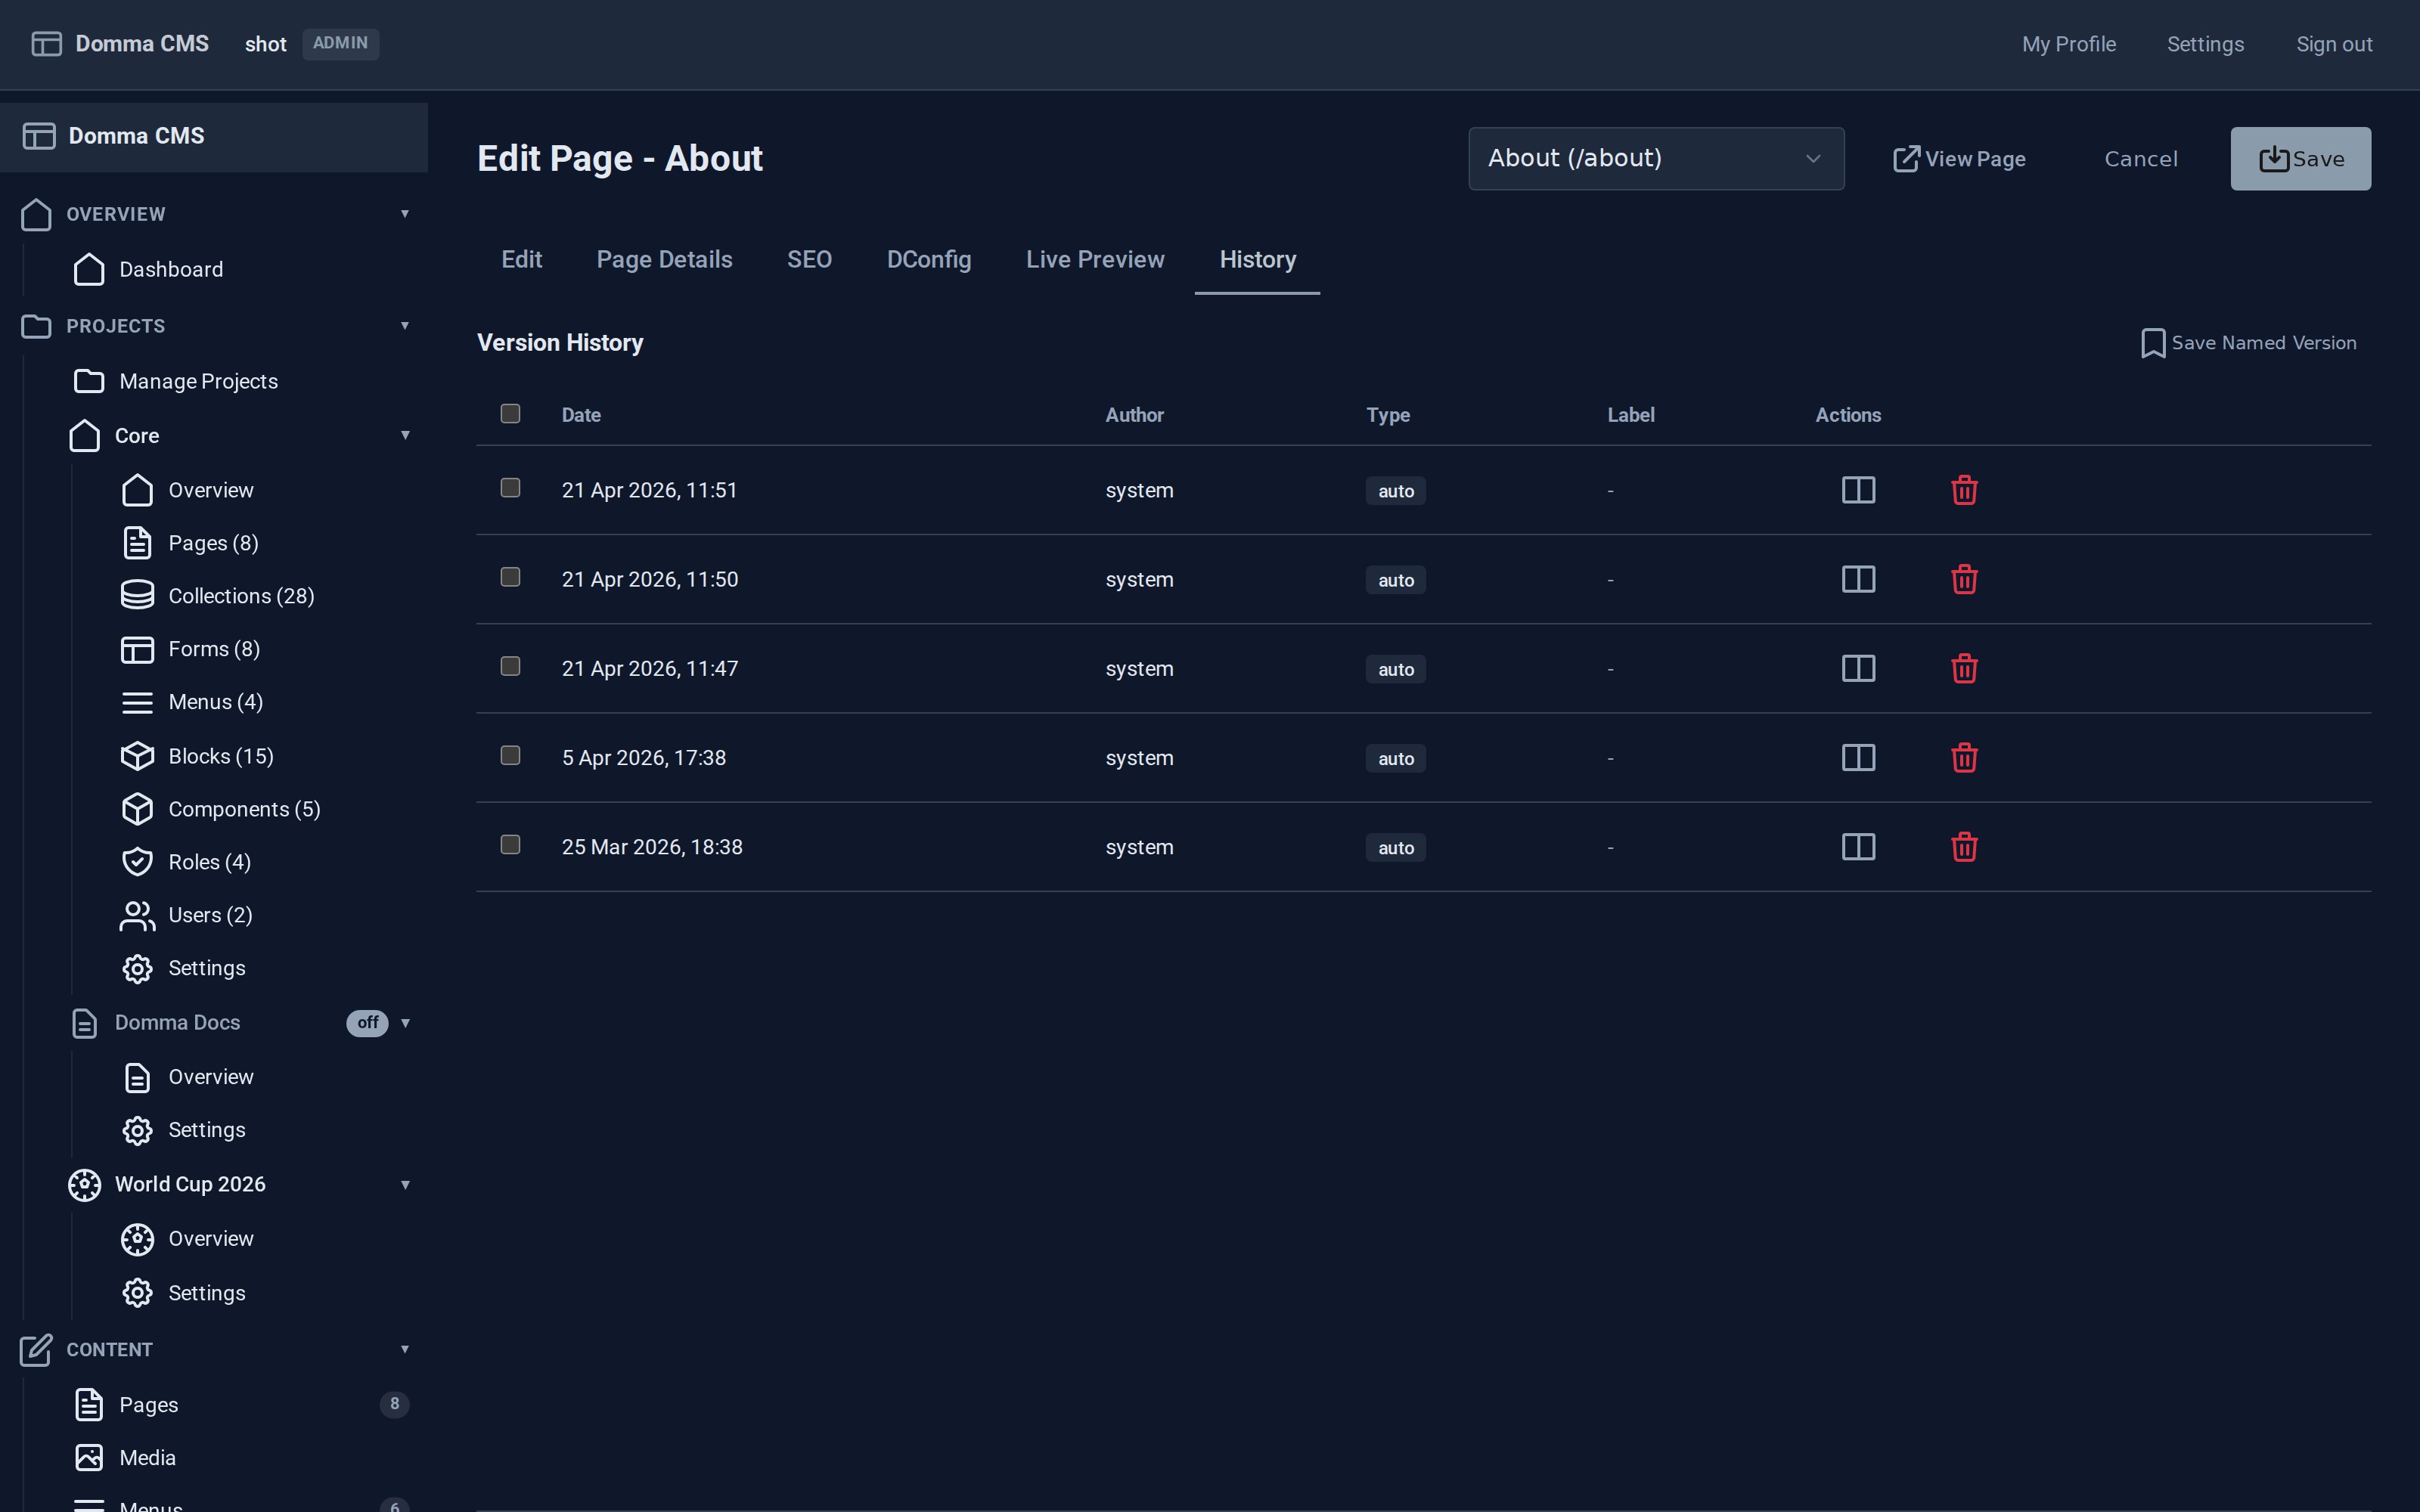
Task: Collapse the Domma Docs project arrow
Action: 405,1023
